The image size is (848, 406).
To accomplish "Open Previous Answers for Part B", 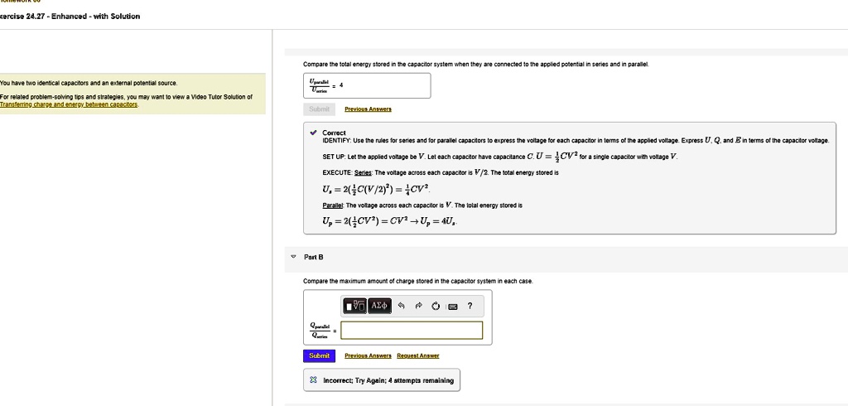I will pyautogui.click(x=368, y=355).
